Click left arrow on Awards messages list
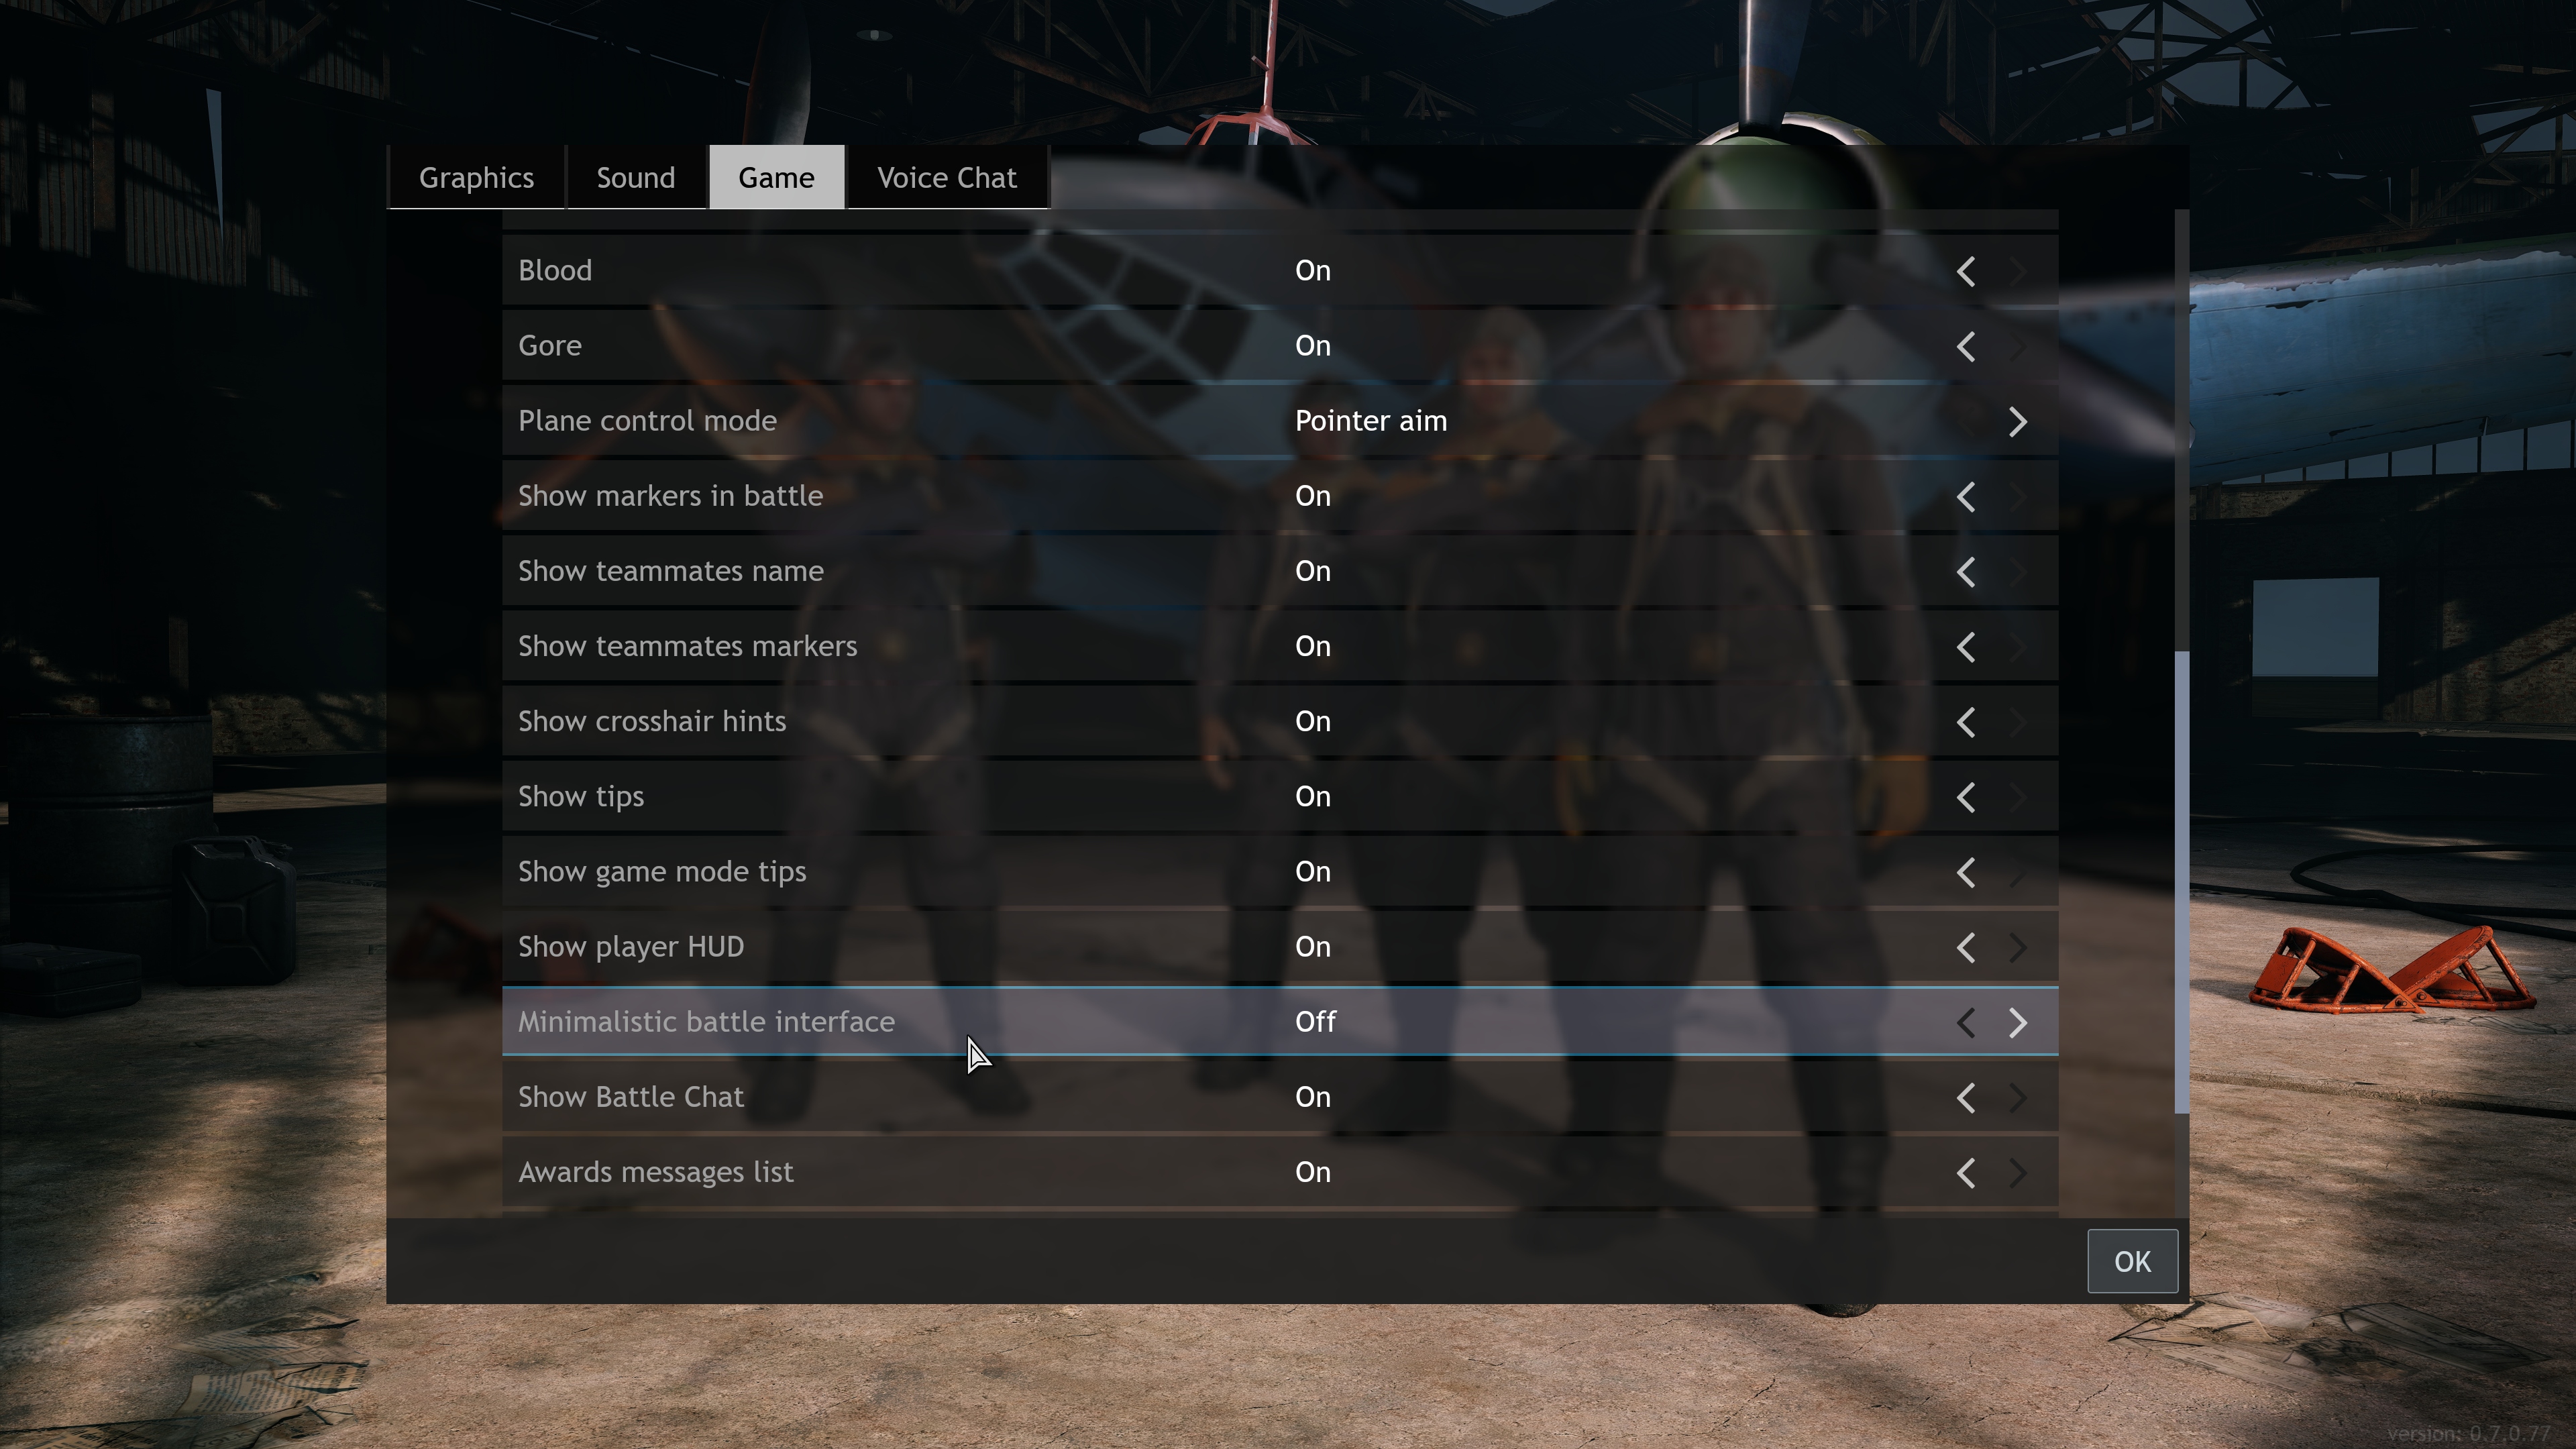 coord(1966,1172)
